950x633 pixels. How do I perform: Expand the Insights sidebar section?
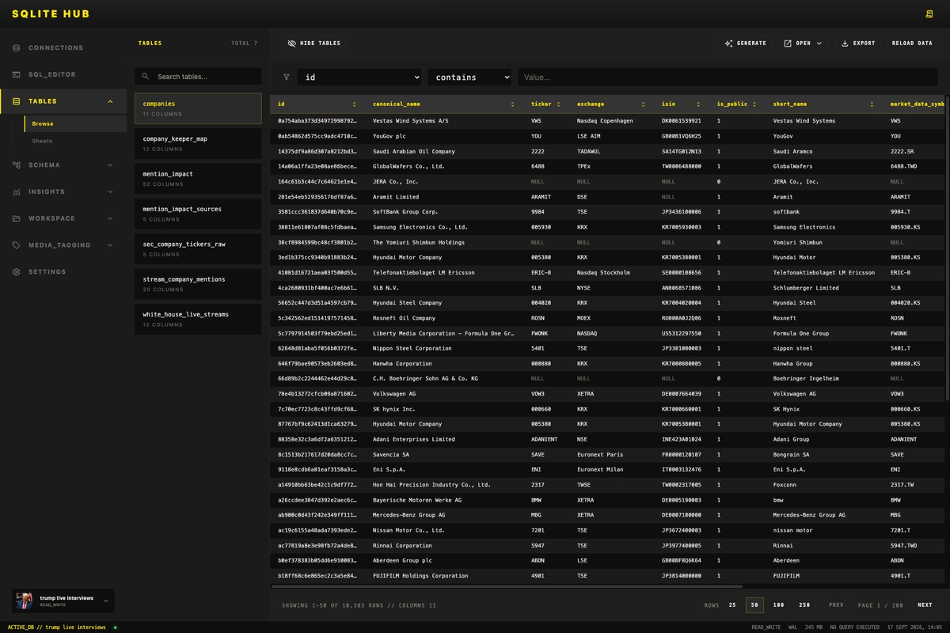tap(110, 191)
